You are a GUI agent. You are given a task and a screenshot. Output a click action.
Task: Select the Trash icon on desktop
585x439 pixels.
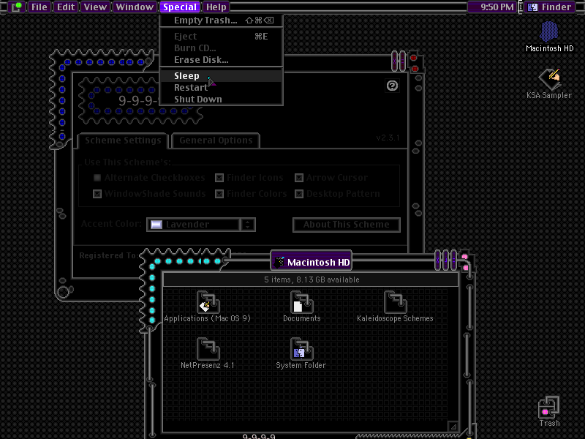click(x=549, y=408)
